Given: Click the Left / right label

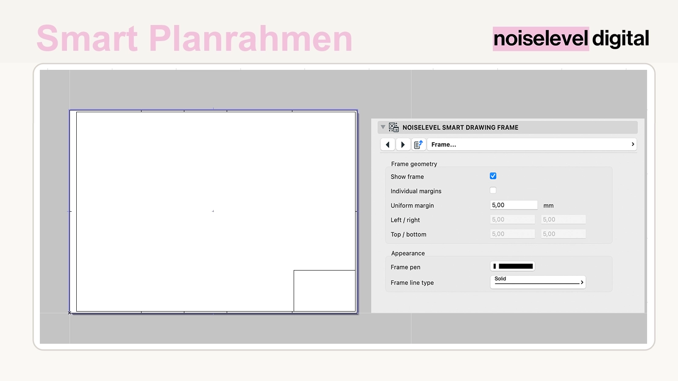Looking at the screenshot, I should click(405, 220).
